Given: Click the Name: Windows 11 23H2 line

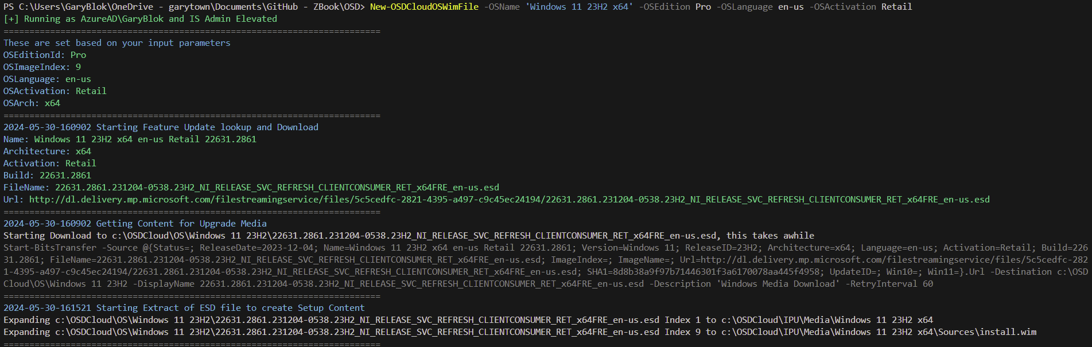Looking at the screenshot, I should click(x=130, y=139).
